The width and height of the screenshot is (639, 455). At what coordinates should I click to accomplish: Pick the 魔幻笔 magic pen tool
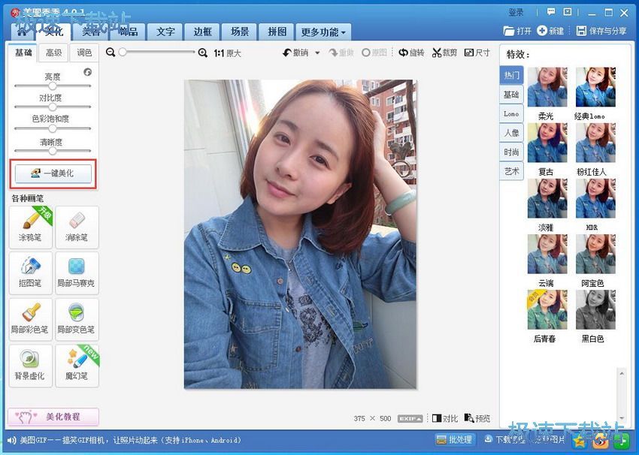pos(77,366)
